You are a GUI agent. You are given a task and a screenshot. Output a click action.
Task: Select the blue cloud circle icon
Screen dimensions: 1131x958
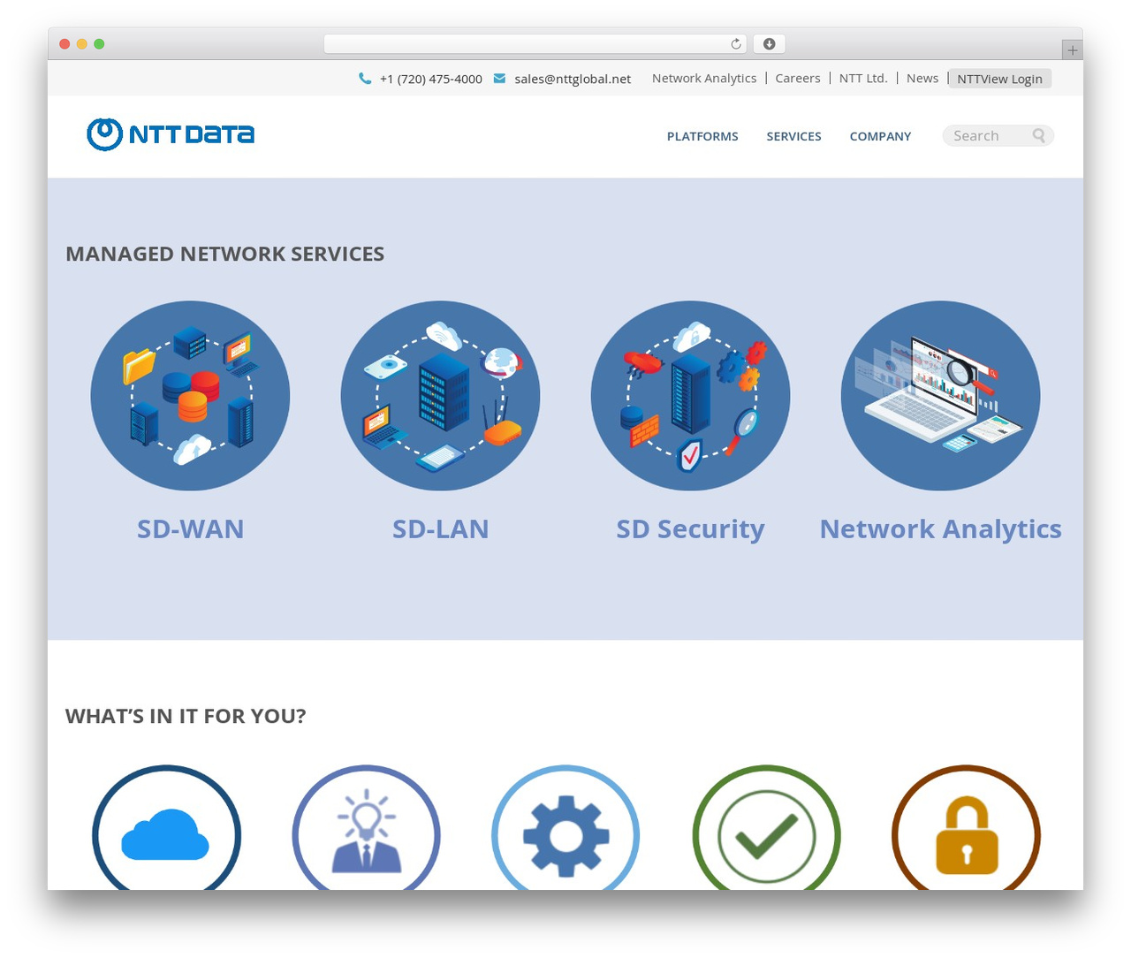click(x=166, y=828)
